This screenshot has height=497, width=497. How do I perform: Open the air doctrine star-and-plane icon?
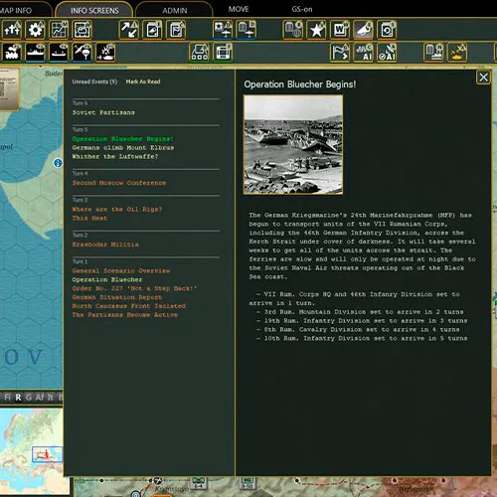[x=223, y=30]
